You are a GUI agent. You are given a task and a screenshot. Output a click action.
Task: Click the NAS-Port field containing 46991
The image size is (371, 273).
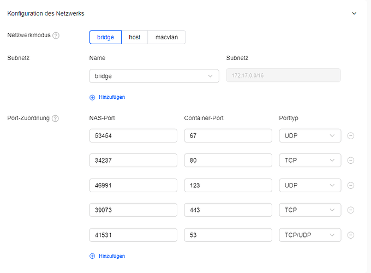(133, 185)
